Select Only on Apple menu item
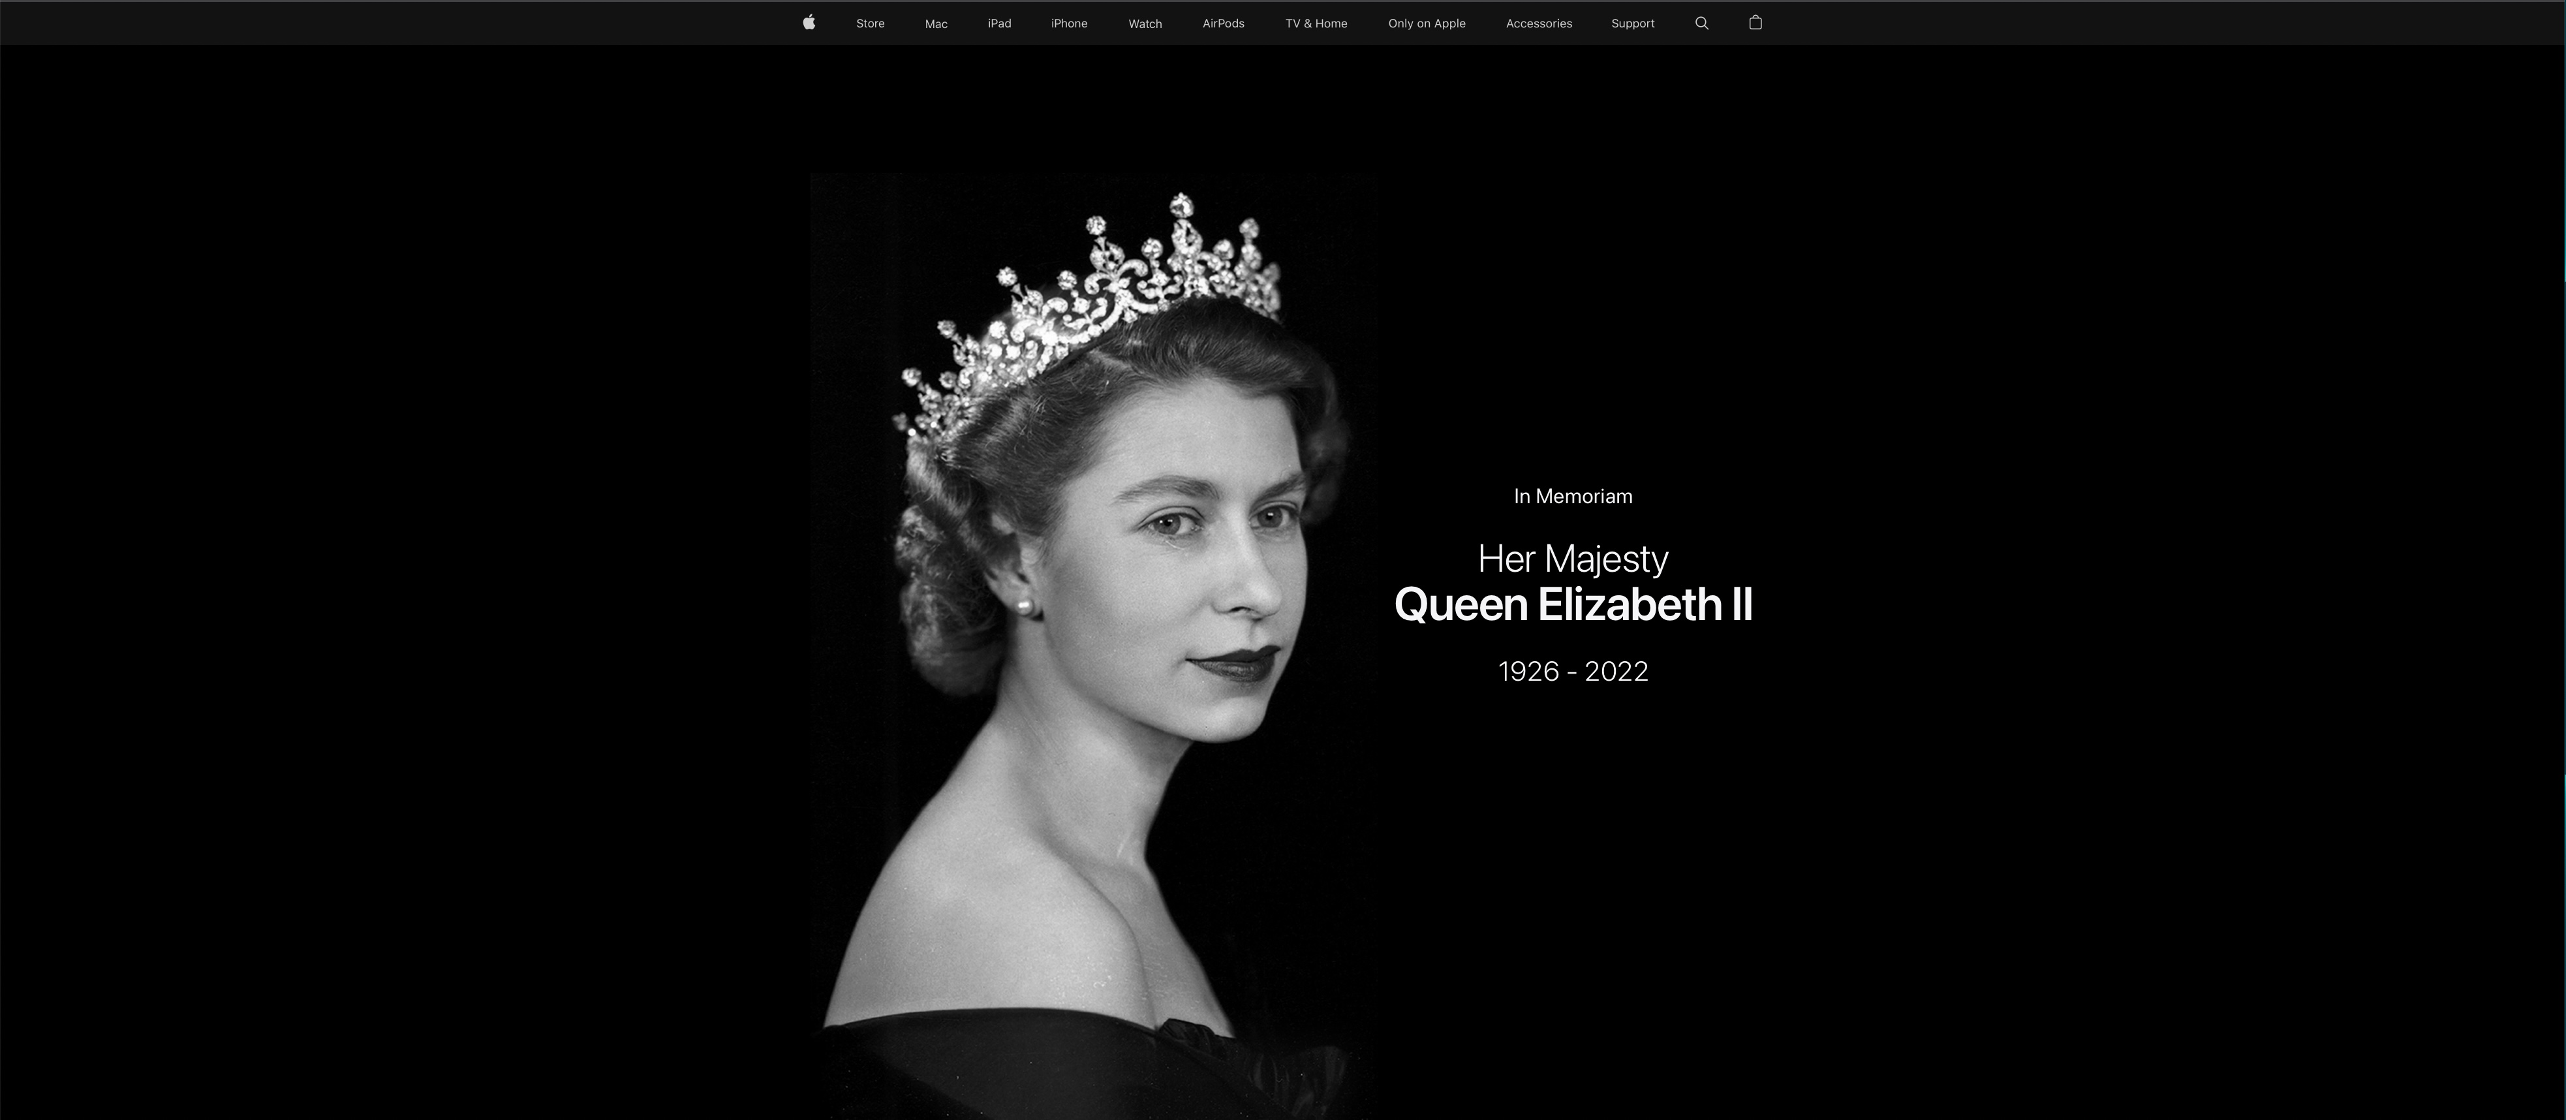Viewport: 2566px width, 1120px height. coord(1427,24)
